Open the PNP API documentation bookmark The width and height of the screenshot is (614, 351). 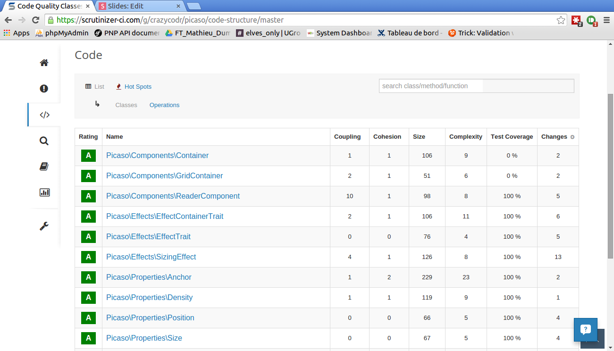coord(127,33)
